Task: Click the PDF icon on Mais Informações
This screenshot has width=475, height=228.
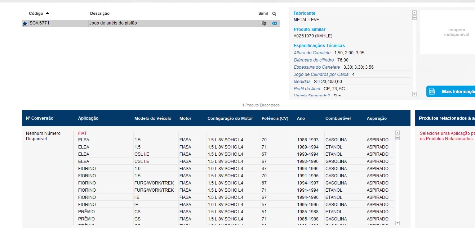Action: [432, 91]
